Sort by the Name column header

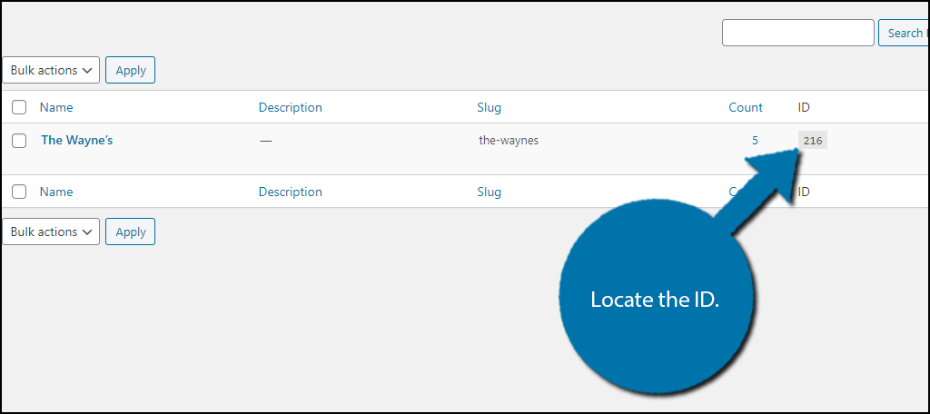(x=56, y=107)
